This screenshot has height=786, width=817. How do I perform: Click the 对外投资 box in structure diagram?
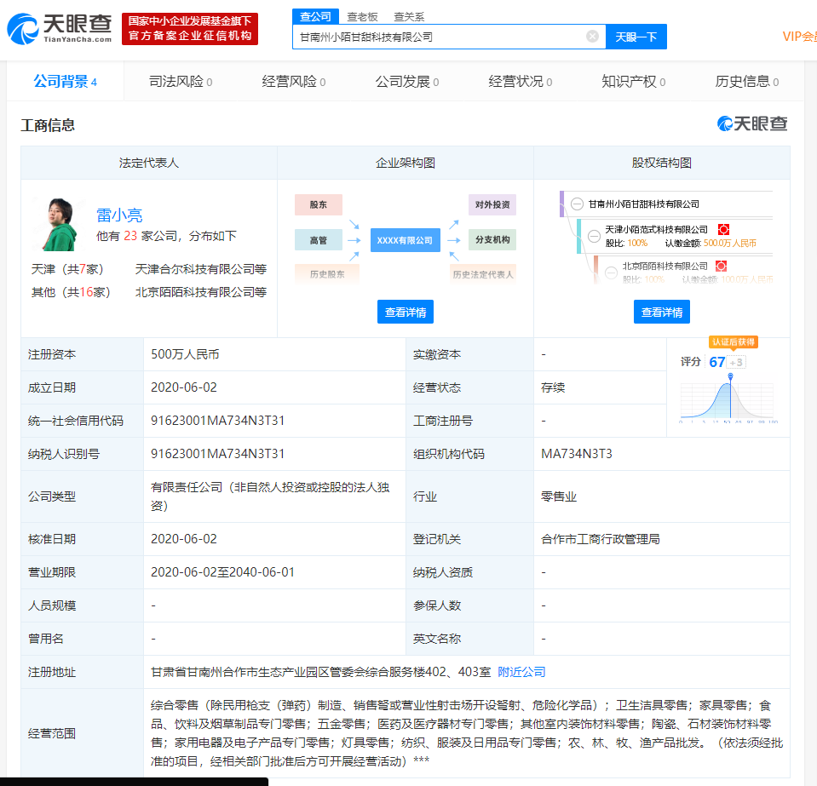pos(492,204)
